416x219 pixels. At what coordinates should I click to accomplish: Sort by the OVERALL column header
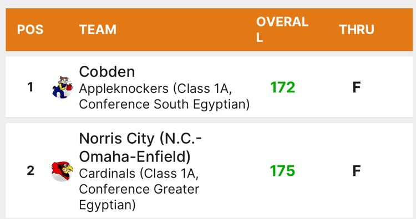click(282, 29)
